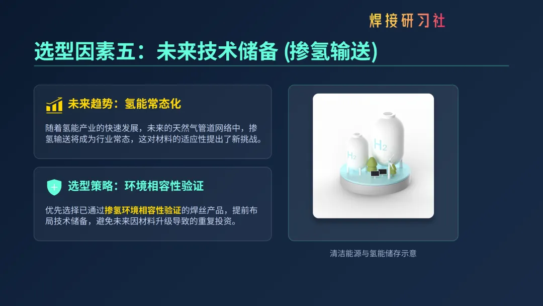
Task: Click the green tree in the illustration
Action: pos(372,164)
